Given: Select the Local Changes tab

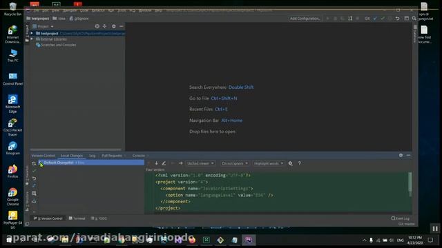Looking at the screenshot, I should point(72,156).
